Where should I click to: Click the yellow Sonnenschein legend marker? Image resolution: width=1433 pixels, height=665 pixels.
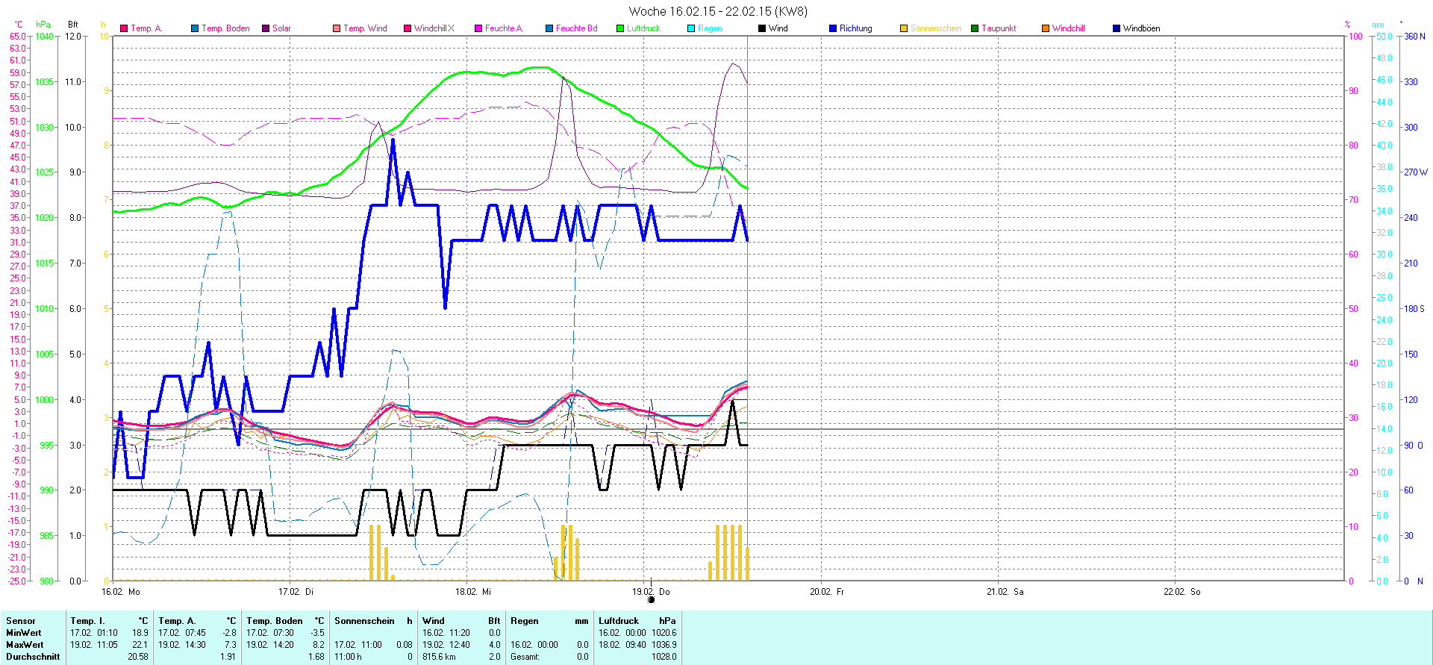pyautogui.click(x=904, y=28)
